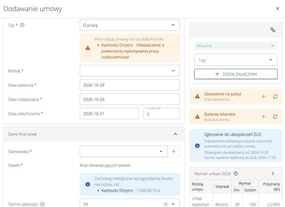
Task: Add document for Badania lekarskie
Action: (263, 117)
